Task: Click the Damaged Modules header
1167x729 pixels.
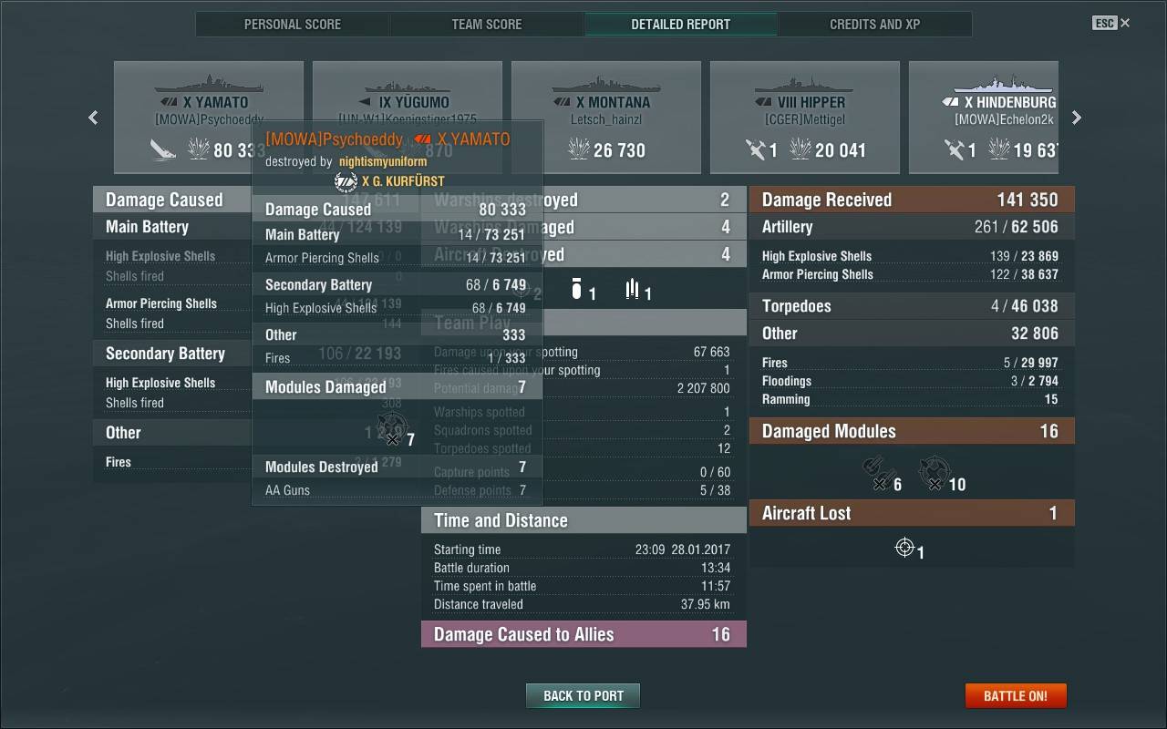Action: point(912,431)
